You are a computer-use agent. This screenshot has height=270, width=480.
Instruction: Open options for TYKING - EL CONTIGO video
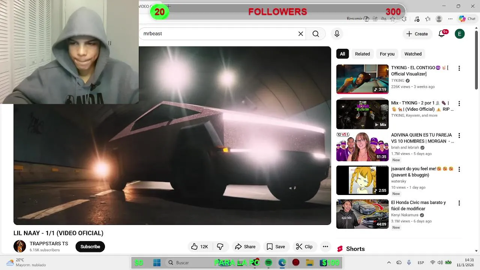459,68
